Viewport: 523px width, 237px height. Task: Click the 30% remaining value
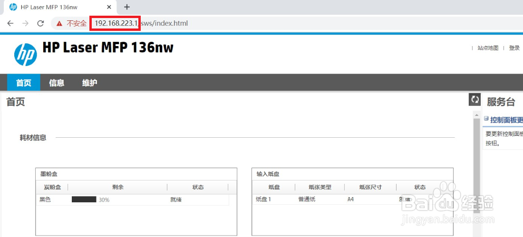104,200
